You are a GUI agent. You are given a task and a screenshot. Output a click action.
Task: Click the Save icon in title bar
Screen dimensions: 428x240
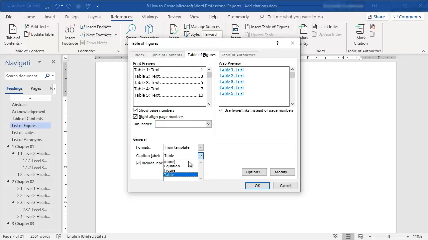tap(47, 6)
